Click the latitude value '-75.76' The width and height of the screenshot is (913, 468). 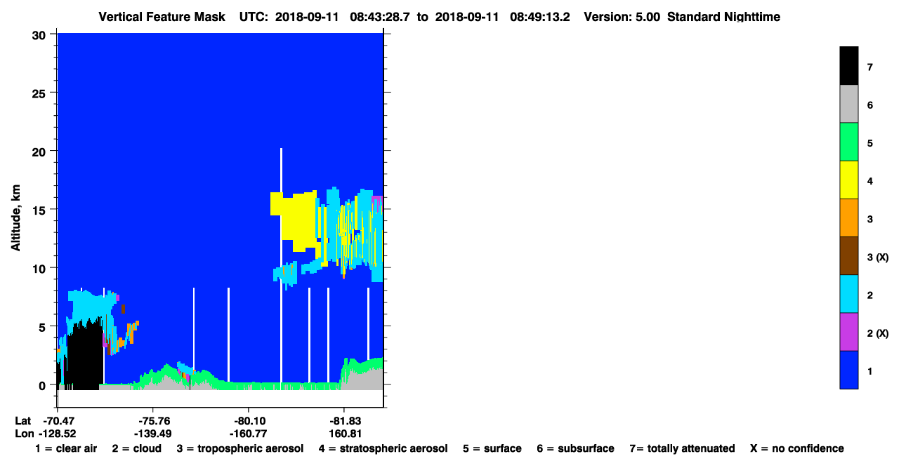153,421
